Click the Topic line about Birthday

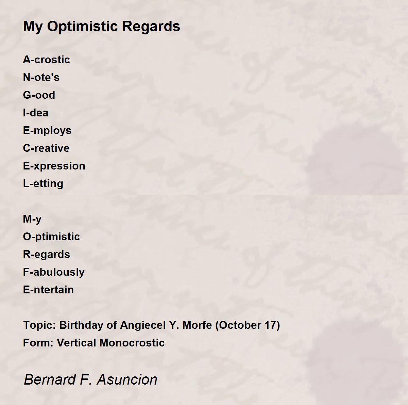(151, 325)
